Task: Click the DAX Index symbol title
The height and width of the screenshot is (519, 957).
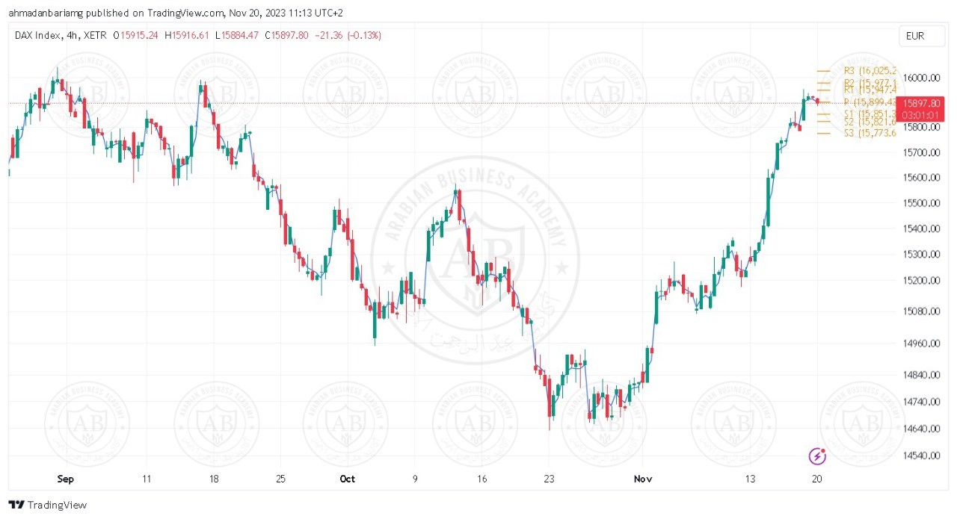Action: click(37, 35)
